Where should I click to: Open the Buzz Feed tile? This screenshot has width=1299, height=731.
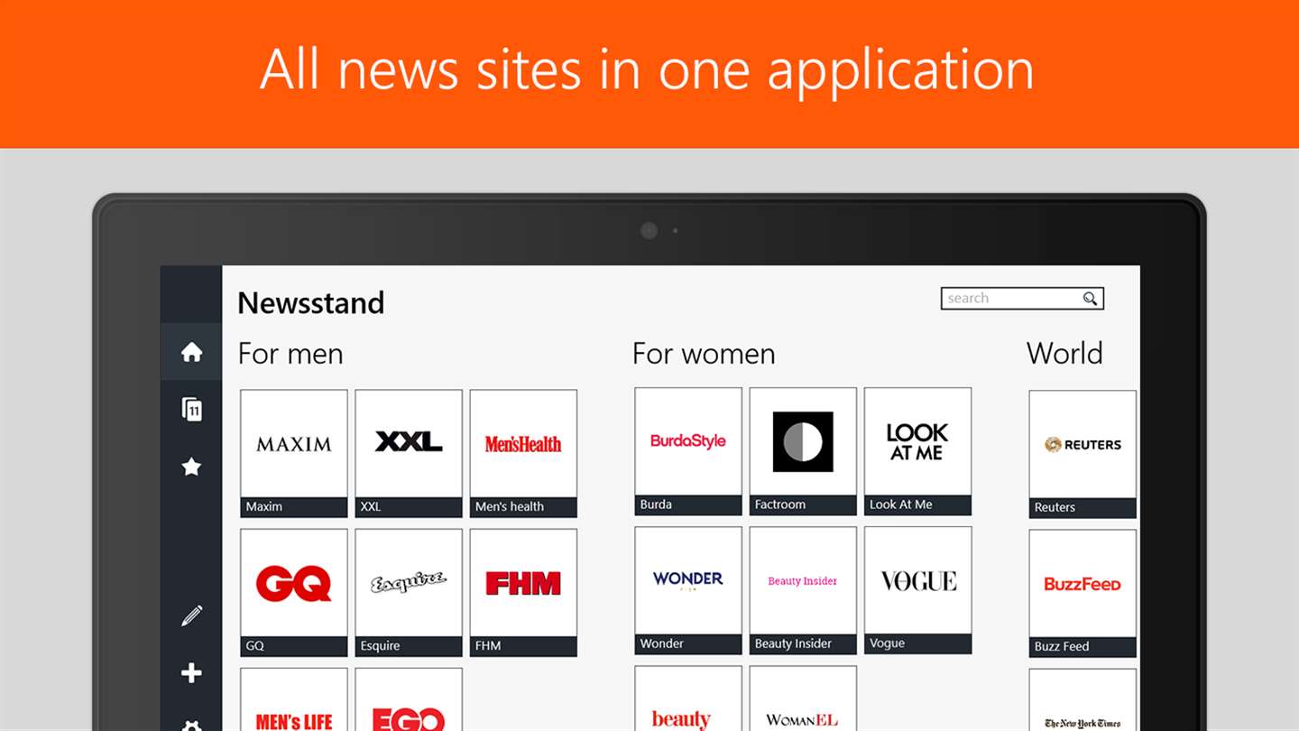[x=1082, y=593]
